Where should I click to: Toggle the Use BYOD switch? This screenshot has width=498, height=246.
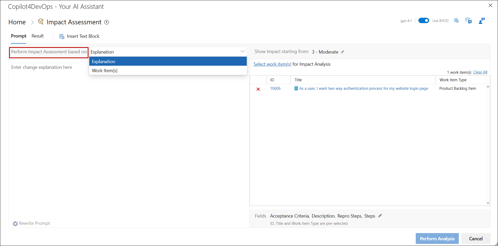[424, 21]
